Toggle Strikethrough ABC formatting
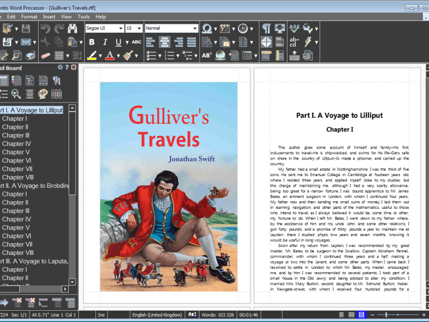Screen dimensions: 429x322 click(x=137, y=42)
